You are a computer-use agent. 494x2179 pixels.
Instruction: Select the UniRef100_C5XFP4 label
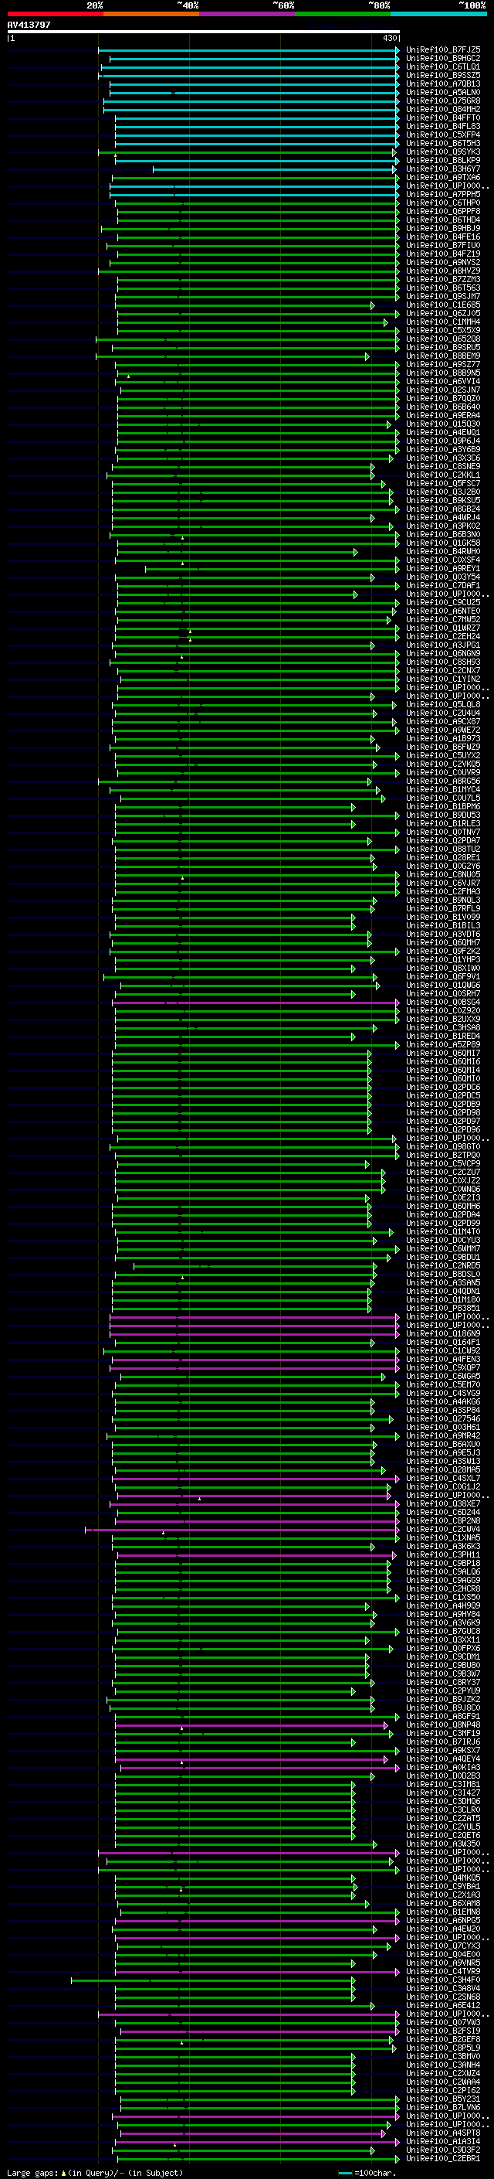(443, 134)
